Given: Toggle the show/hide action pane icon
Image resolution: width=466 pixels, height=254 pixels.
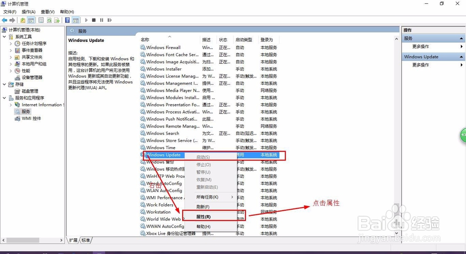Looking at the screenshot, I should [76, 20].
